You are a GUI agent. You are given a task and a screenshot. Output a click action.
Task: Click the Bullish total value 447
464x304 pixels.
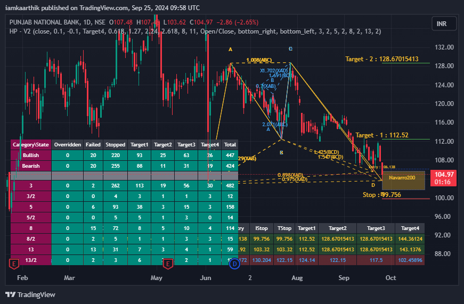coord(230,155)
